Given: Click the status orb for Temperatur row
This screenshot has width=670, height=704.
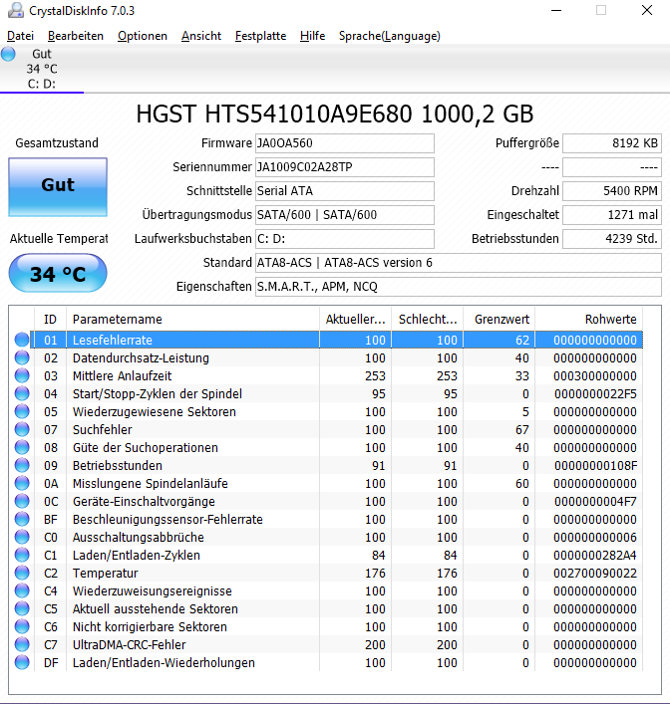Looking at the screenshot, I should click(22, 573).
